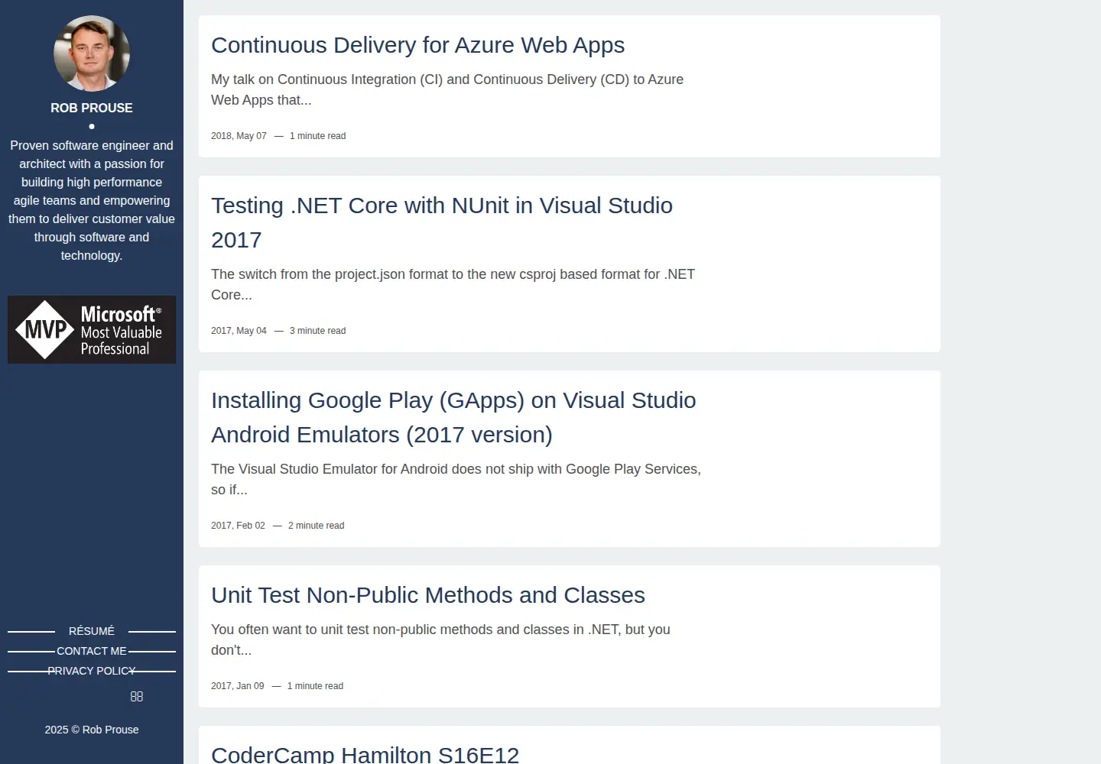Open the "CoderCamp Hamilton S16E12" post
The image size is (1101, 764).
(365, 754)
